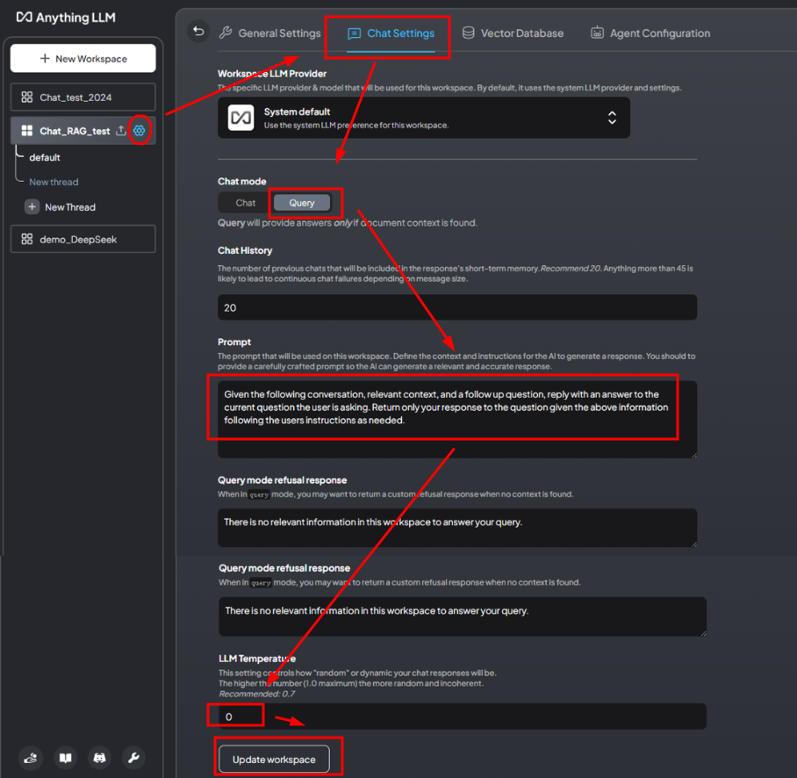797x778 pixels.
Task: Click the LLM Temperature value field
Action: (463, 717)
